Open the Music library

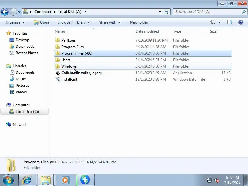coord(21,79)
